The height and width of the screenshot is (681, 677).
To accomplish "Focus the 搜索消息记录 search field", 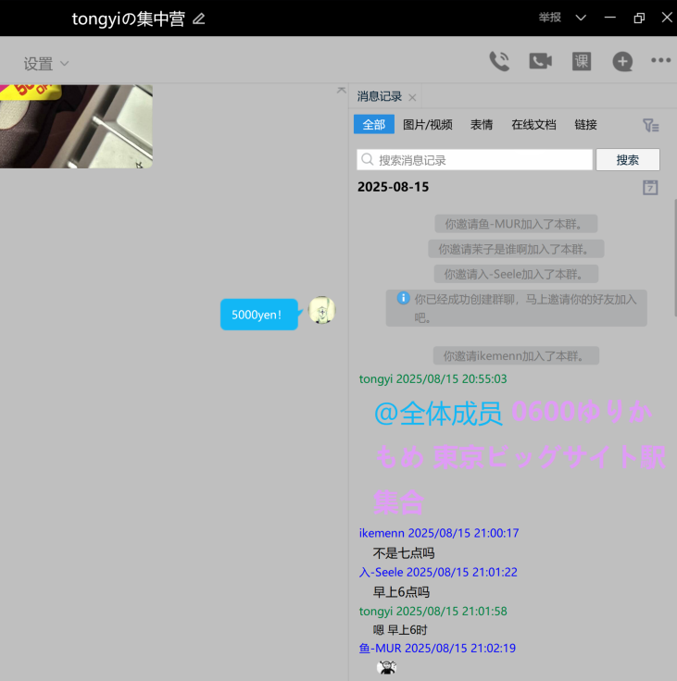I will [x=474, y=160].
